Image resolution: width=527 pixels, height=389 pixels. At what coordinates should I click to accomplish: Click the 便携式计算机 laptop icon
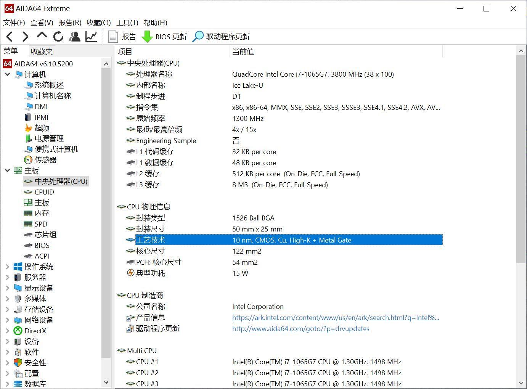[x=28, y=149]
